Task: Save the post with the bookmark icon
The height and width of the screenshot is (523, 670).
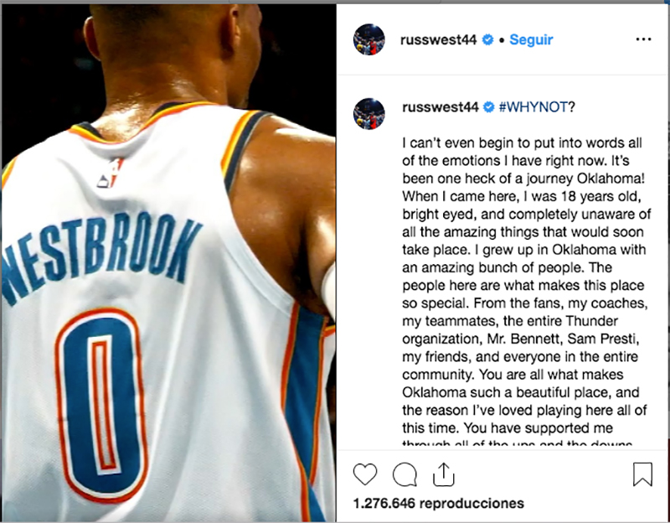Action: 642,474
